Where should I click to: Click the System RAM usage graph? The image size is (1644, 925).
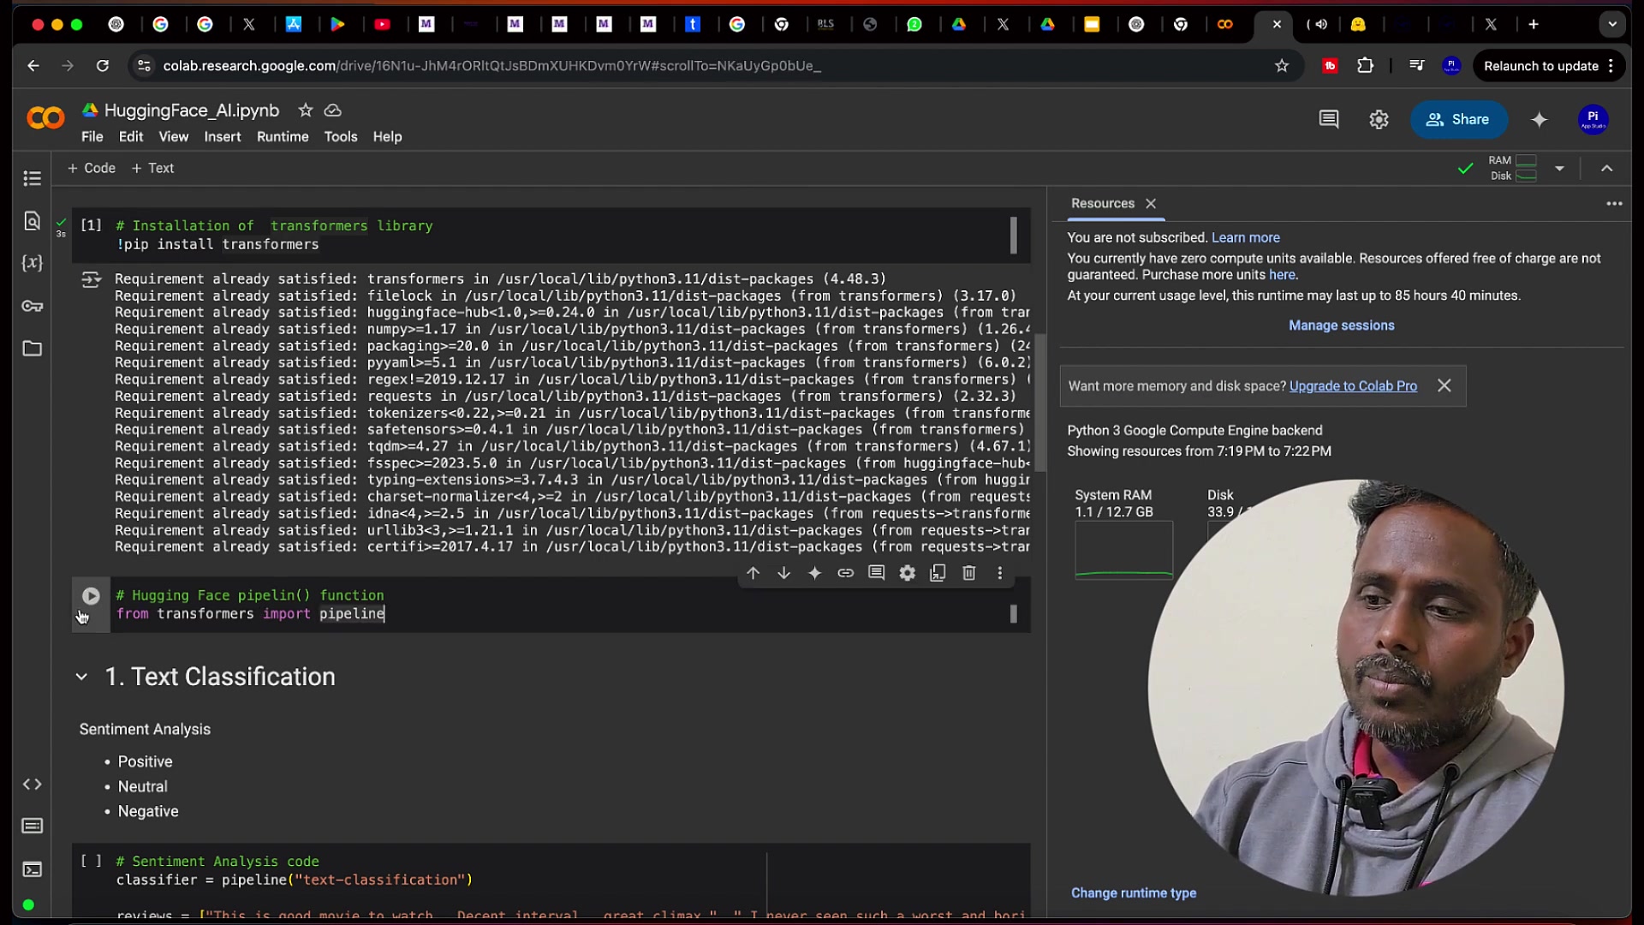tap(1123, 551)
